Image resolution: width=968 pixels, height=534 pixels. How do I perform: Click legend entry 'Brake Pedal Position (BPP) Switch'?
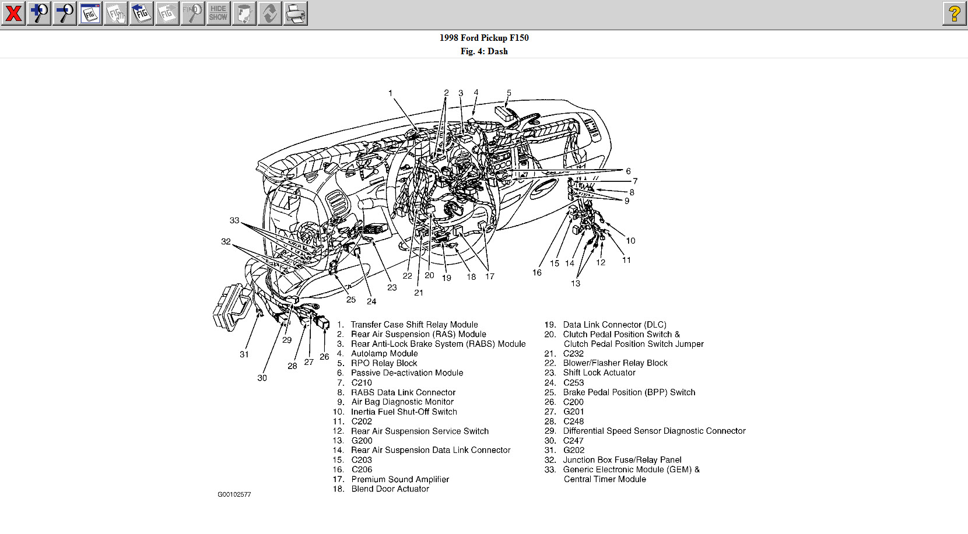pos(629,392)
